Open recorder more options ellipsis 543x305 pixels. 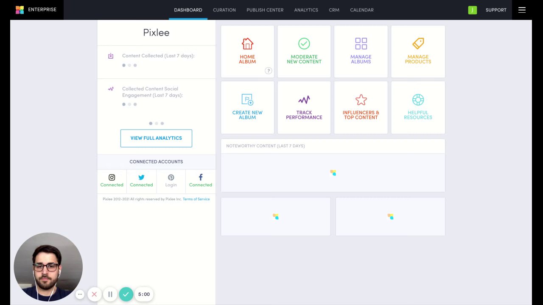tap(80, 294)
